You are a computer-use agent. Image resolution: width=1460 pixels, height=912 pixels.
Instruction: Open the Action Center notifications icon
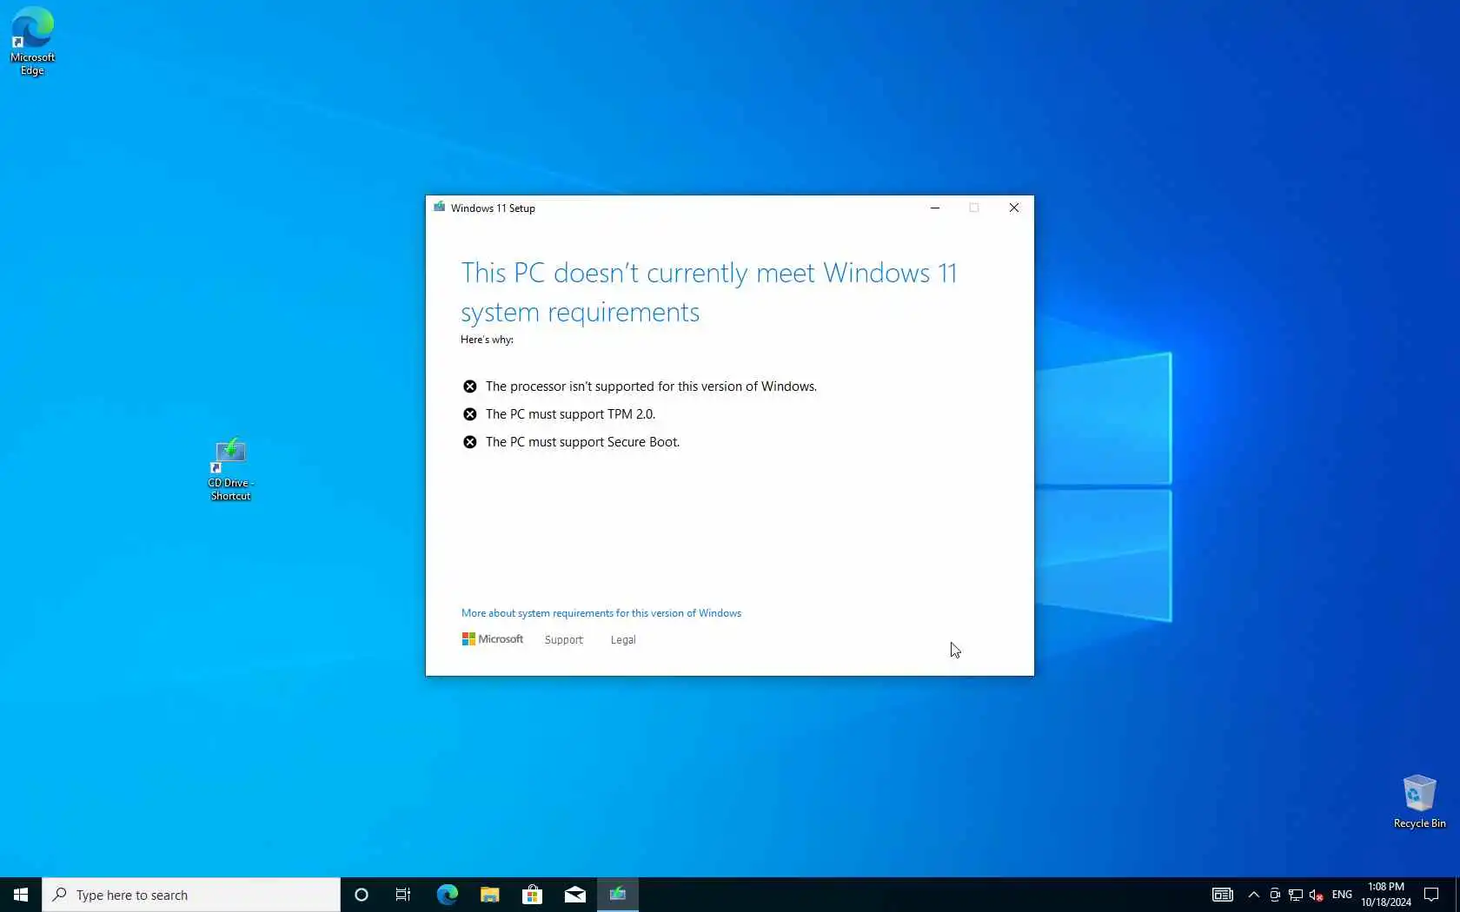point(1431,895)
